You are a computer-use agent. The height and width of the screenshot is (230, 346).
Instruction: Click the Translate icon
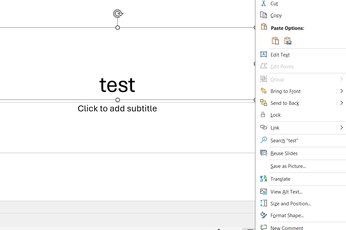coord(264,179)
